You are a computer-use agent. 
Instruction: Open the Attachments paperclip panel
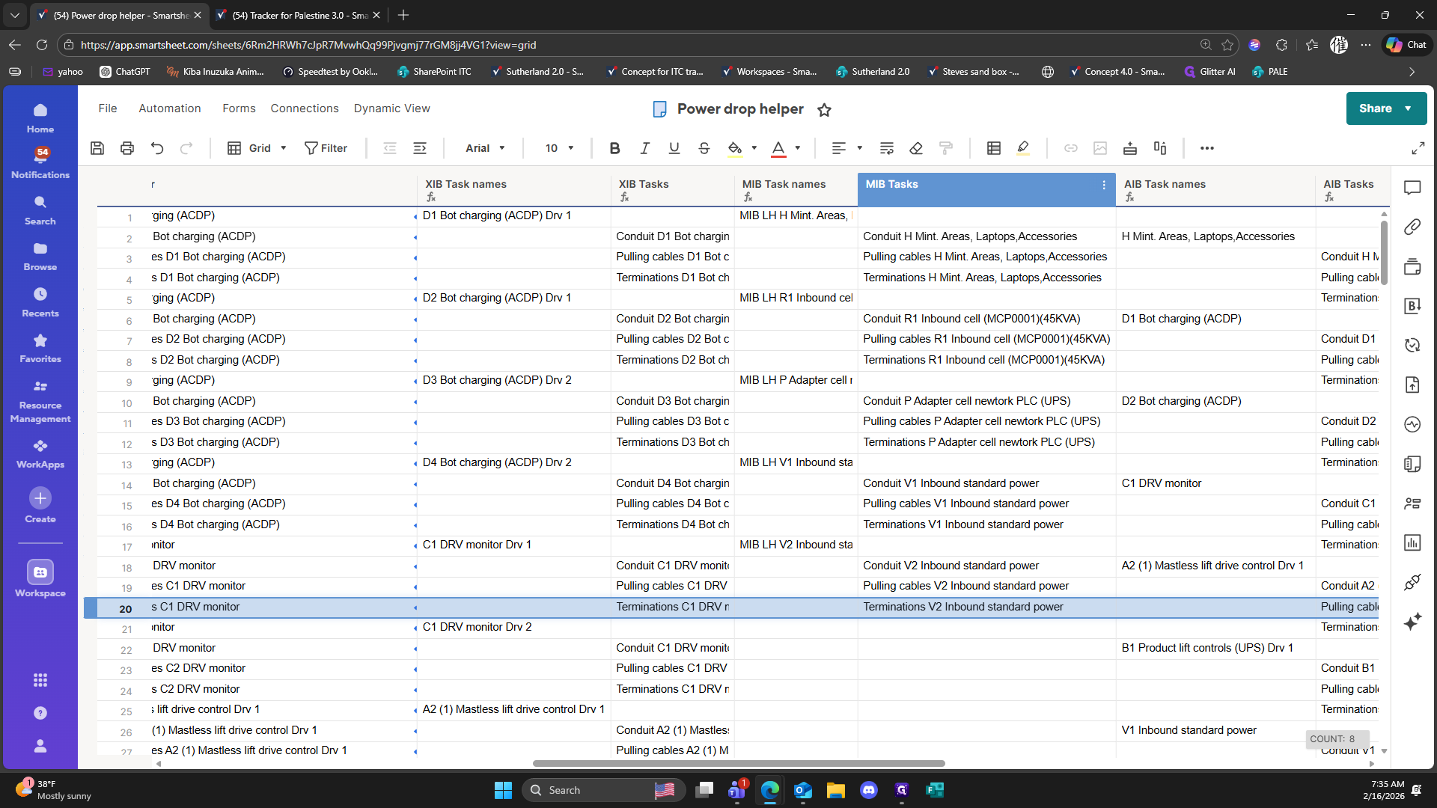[1412, 227]
